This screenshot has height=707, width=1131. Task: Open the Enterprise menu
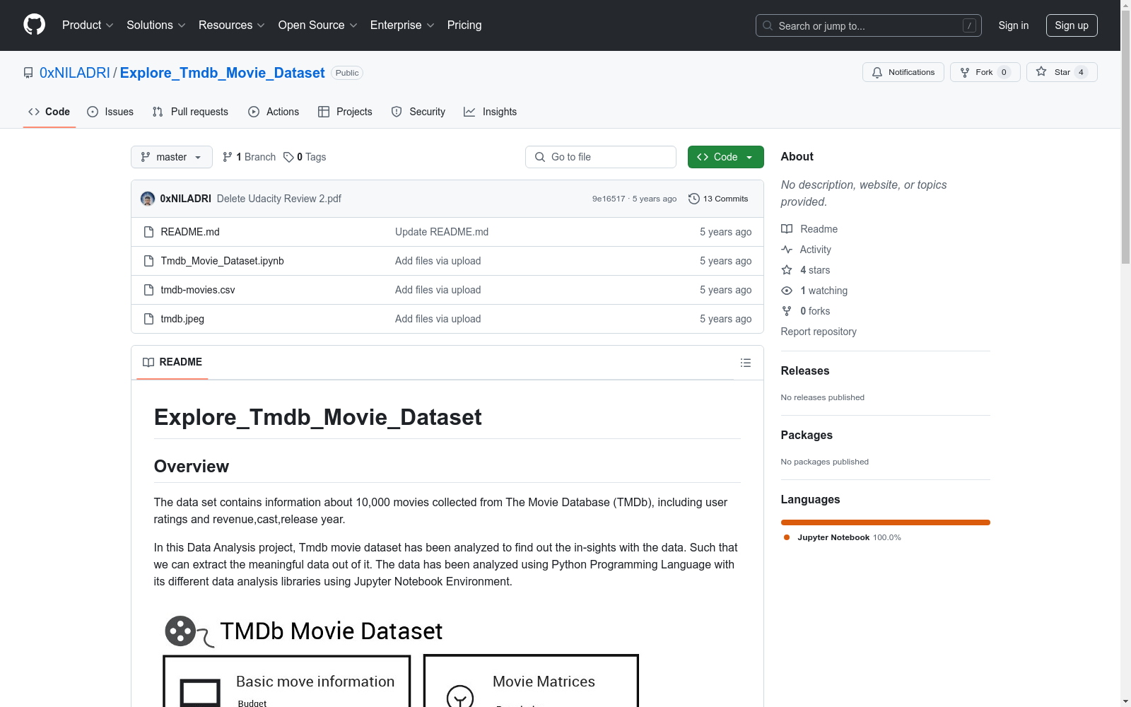[x=402, y=25]
